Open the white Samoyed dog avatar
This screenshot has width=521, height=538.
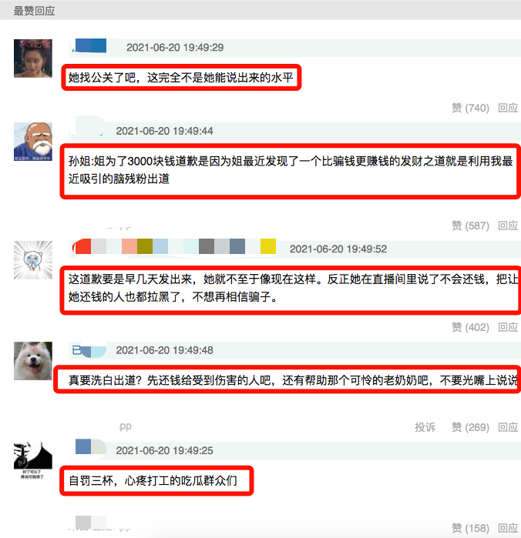click(x=33, y=361)
